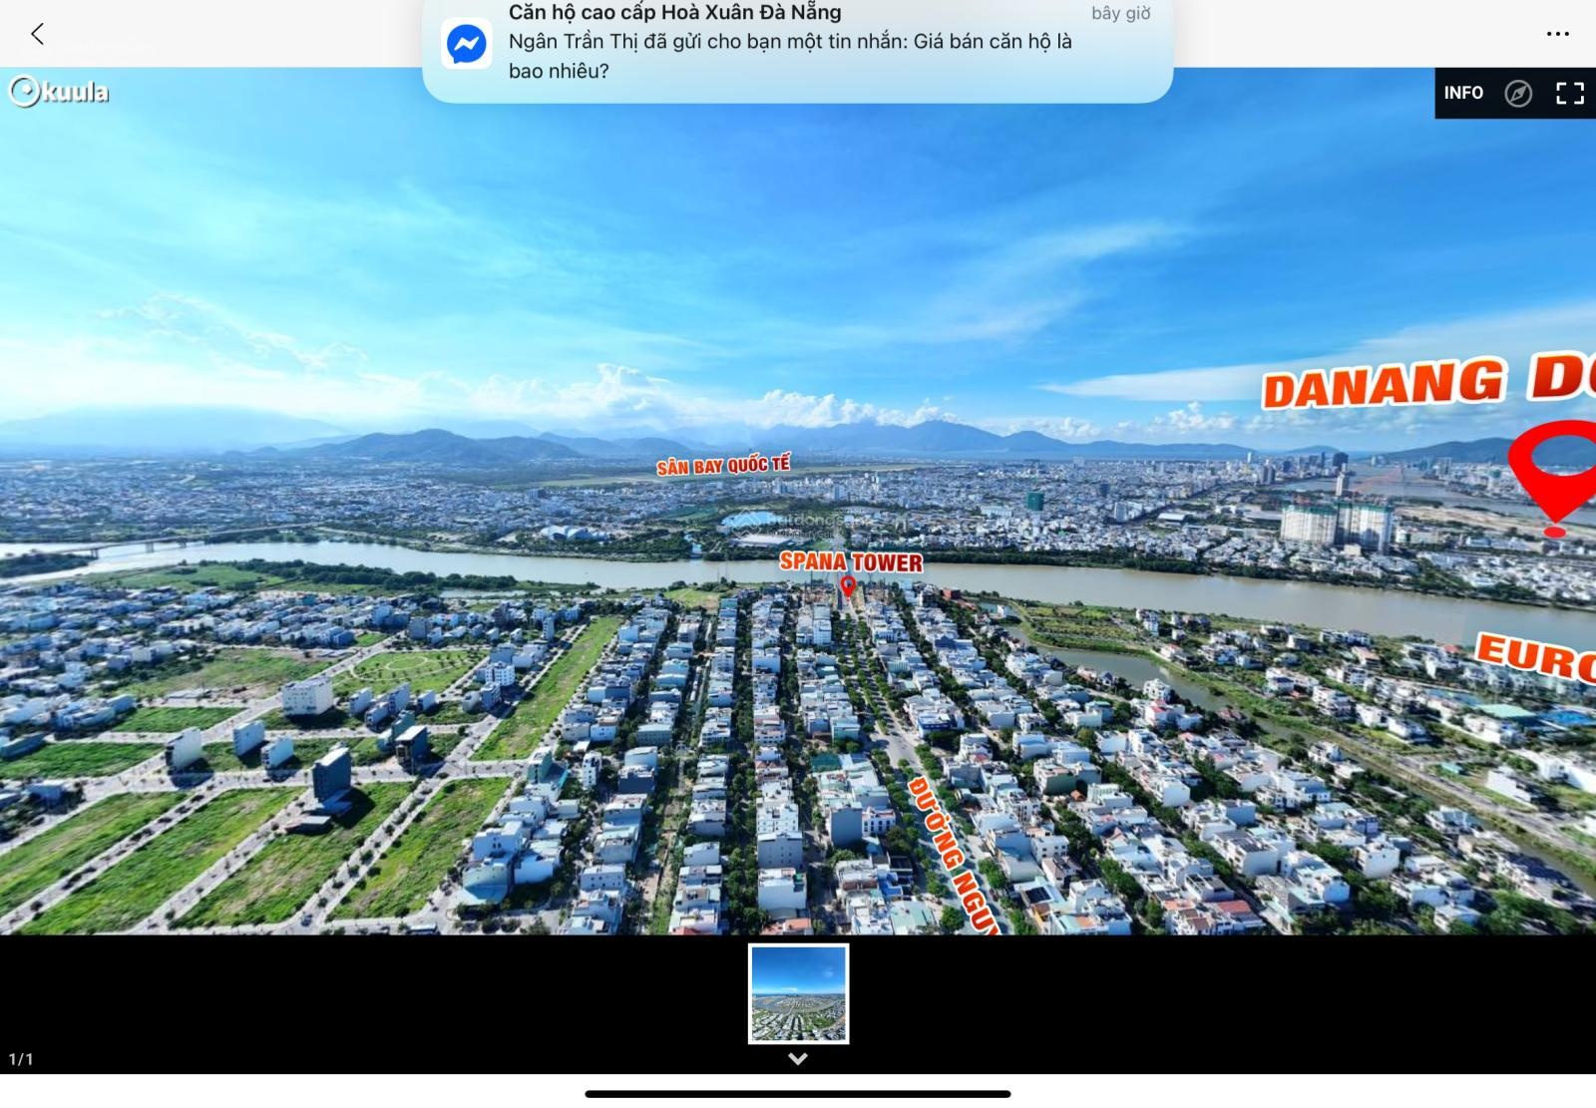Tap the 1/1 image counter
The image size is (1596, 1108).
(21, 1059)
